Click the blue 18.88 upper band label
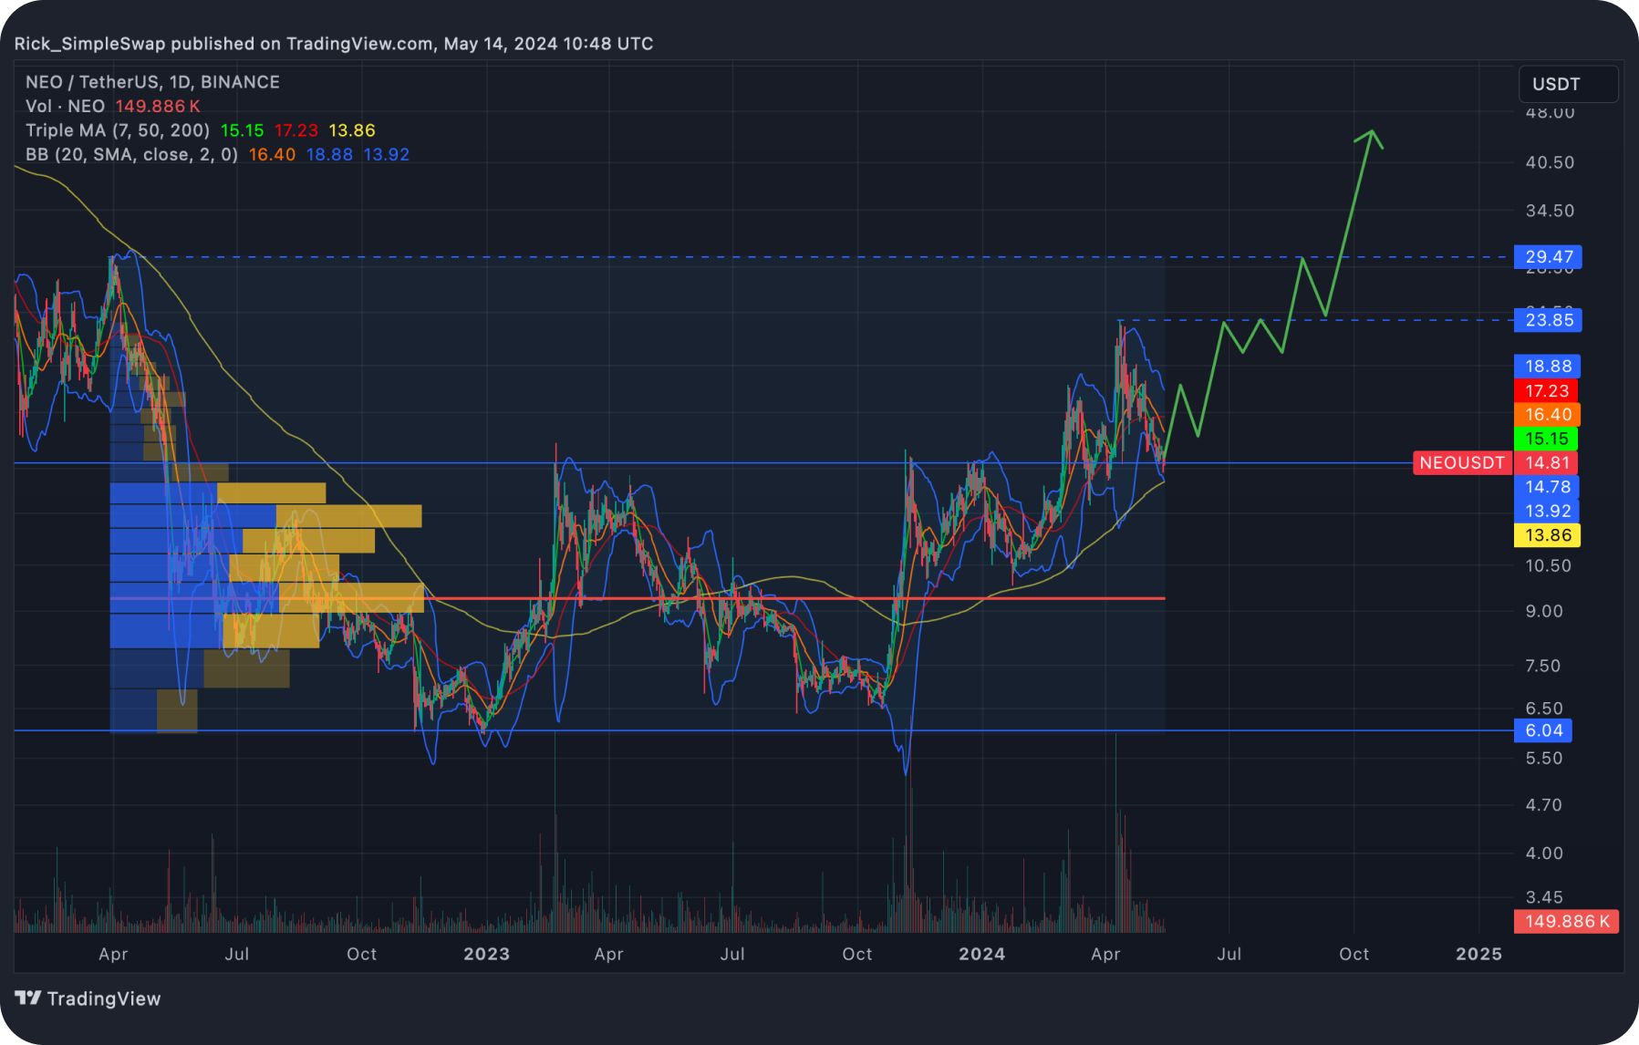Image resolution: width=1639 pixels, height=1045 pixels. (1547, 366)
